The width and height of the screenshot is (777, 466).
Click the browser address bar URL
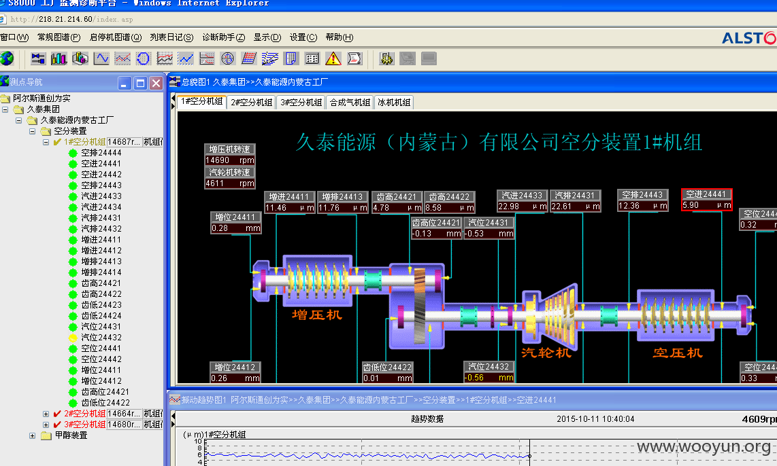[x=72, y=19]
